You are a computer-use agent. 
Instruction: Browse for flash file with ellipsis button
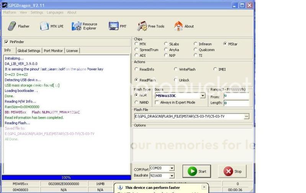247,116
